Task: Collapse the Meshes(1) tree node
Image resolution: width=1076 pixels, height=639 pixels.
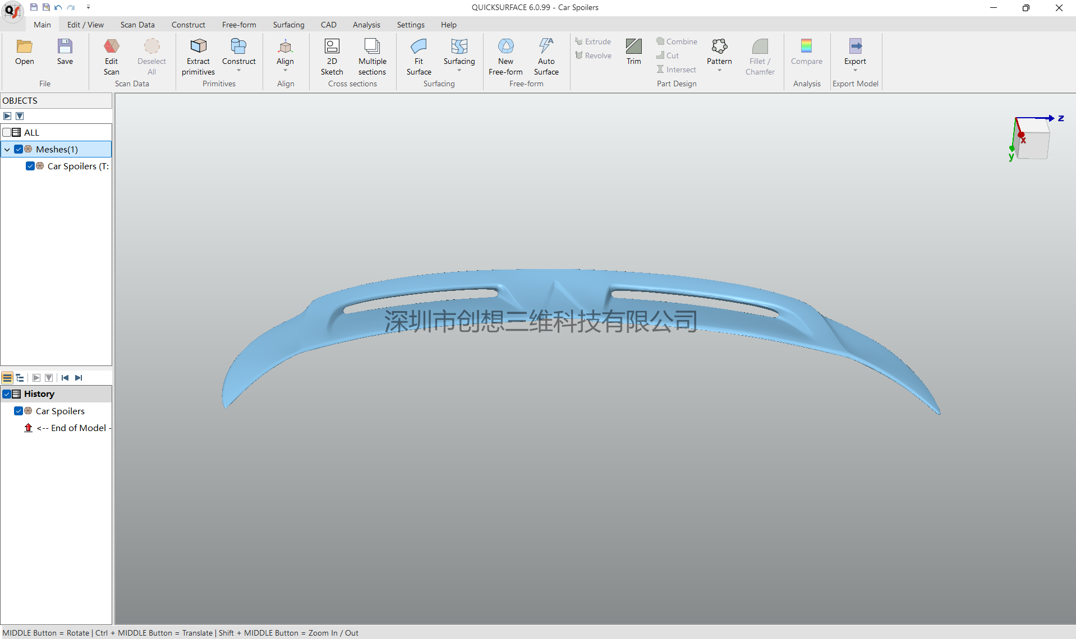Action: click(7, 150)
